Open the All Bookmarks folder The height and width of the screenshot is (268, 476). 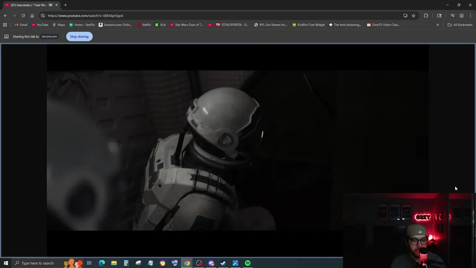coord(460,25)
